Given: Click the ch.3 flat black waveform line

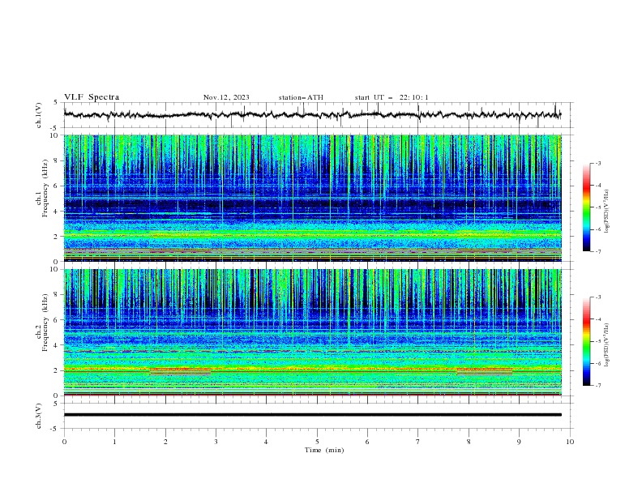Looking at the screenshot, I should (313, 415).
